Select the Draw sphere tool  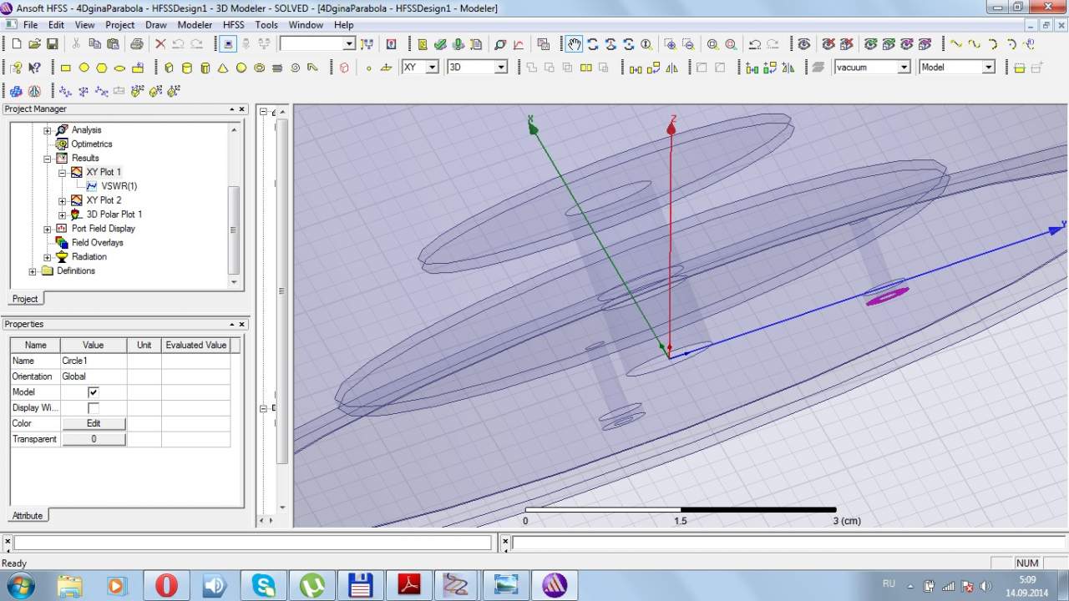[241, 68]
